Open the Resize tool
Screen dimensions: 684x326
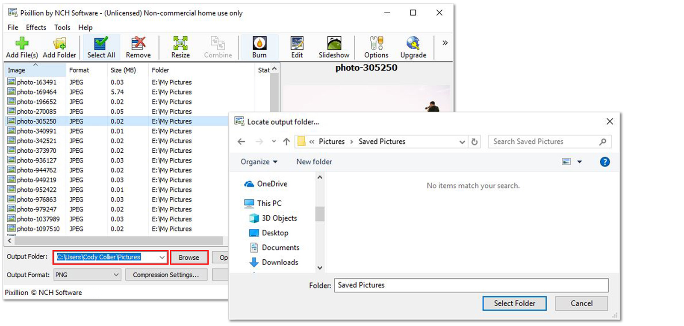click(180, 47)
